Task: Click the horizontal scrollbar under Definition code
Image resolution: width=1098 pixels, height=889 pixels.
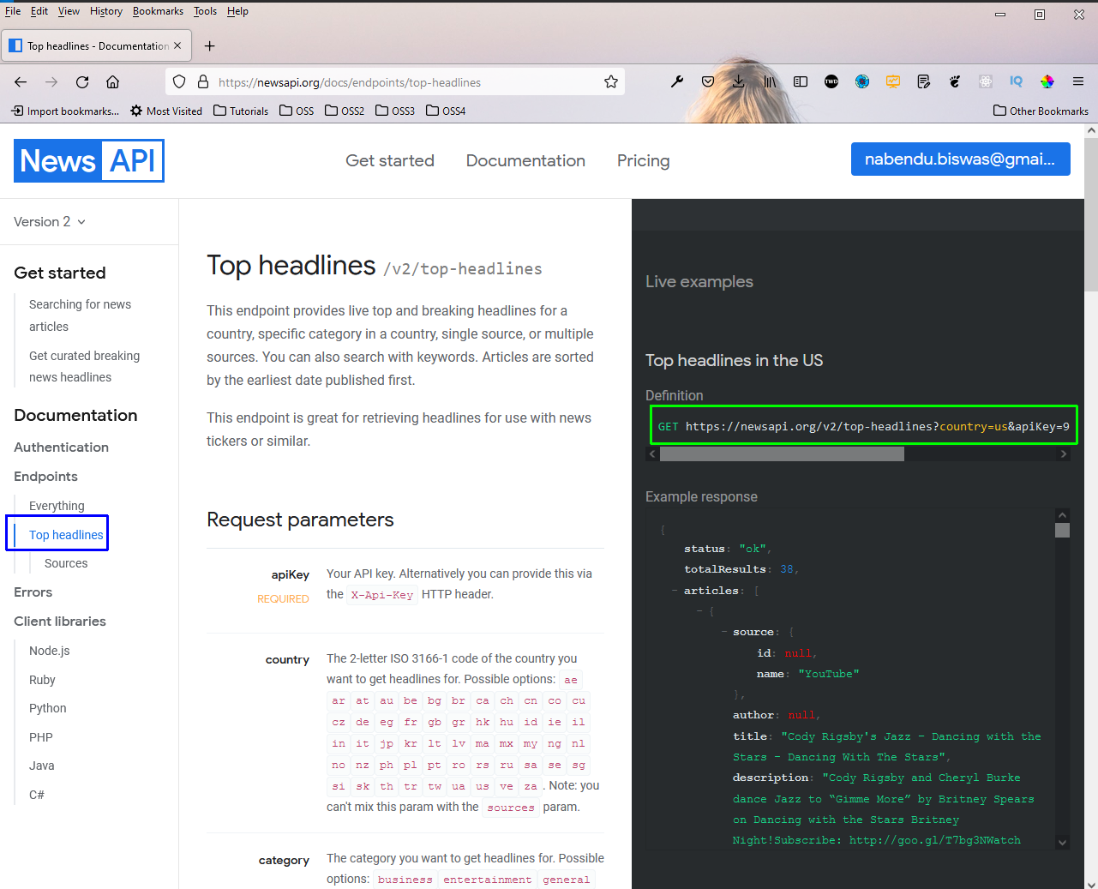Action: (x=782, y=454)
